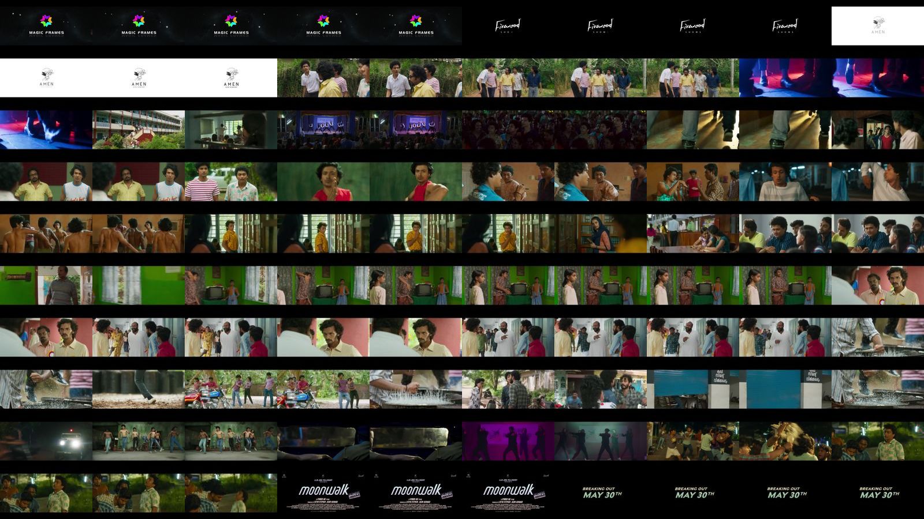Viewport: 924px width, 519px height.
Task: Open the blue smoky stage leg close-up frame
Action: point(46,130)
